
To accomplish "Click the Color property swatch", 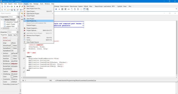I will (12, 77).
